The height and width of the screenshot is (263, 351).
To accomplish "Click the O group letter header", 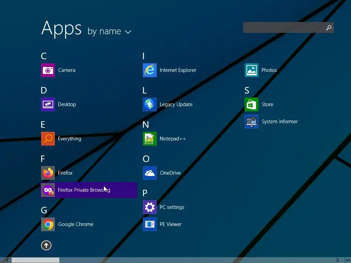I will 146,159.
